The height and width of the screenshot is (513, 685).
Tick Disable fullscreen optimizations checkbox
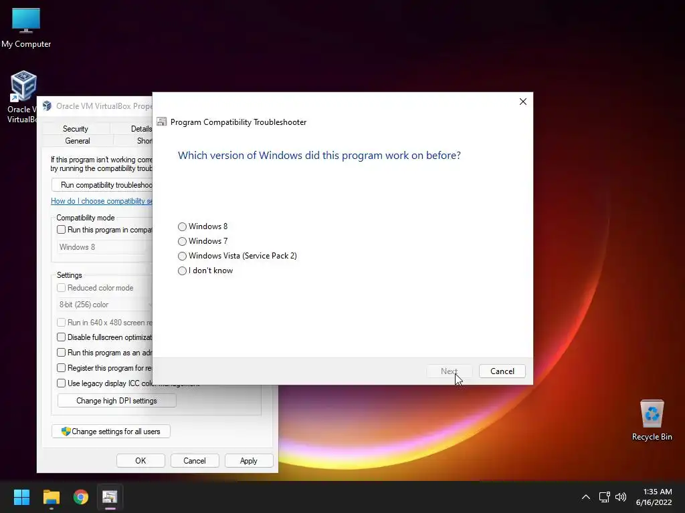coord(61,337)
